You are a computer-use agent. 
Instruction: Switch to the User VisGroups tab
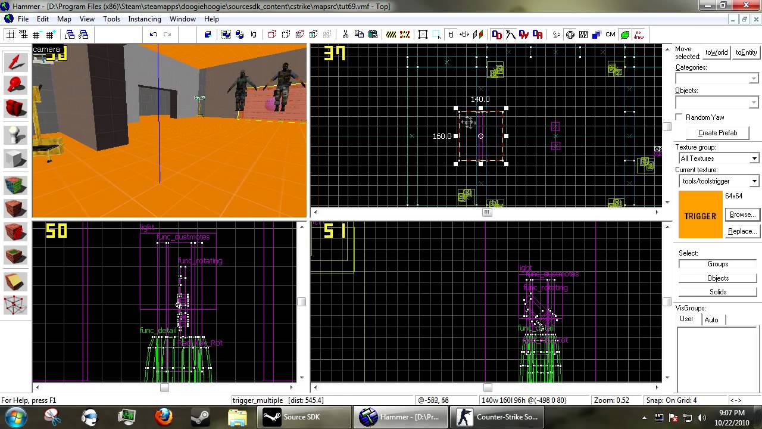(x=687, y=319)
